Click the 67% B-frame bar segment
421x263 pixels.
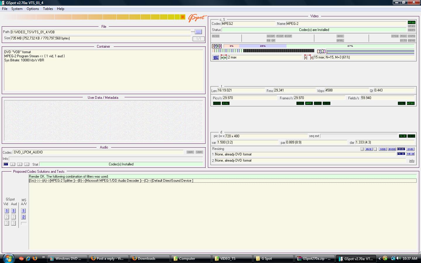[x=350, y=46]
